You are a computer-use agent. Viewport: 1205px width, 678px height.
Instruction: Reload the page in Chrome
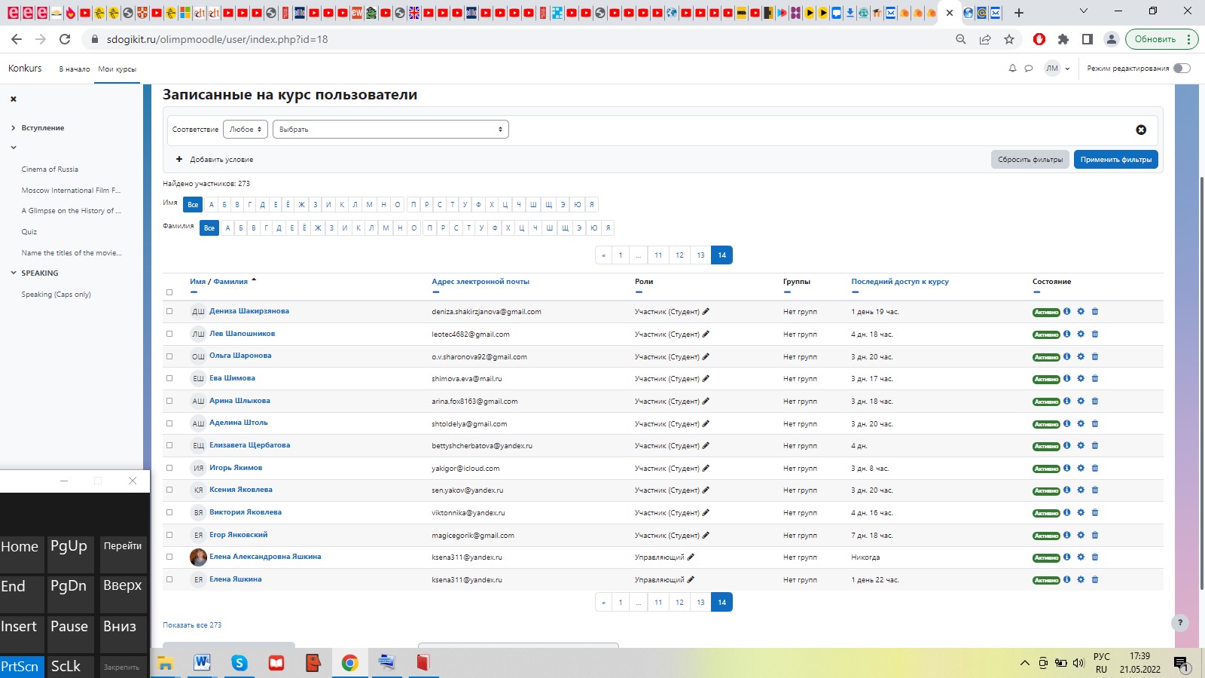pyautogui.click(x=65, y=39)
